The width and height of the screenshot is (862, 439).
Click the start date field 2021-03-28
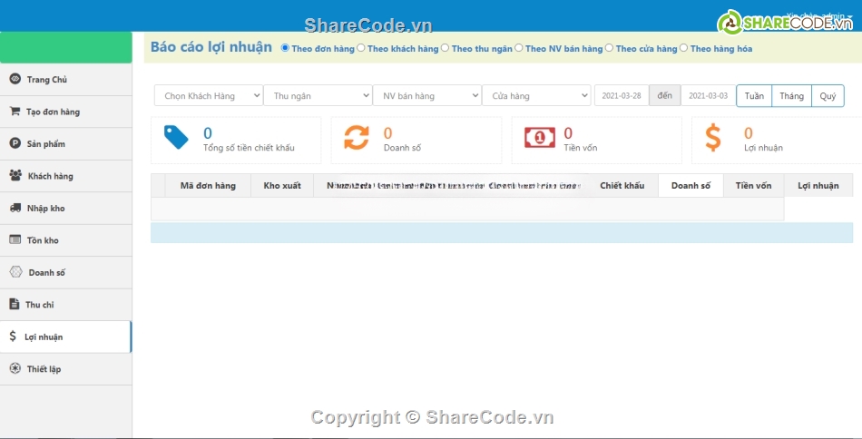pos(622,95)
